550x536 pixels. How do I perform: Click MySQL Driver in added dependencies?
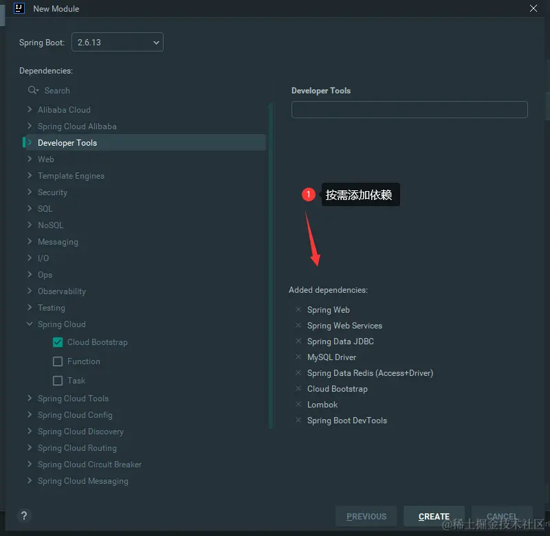pyautogui.click(x=331, y=357)
